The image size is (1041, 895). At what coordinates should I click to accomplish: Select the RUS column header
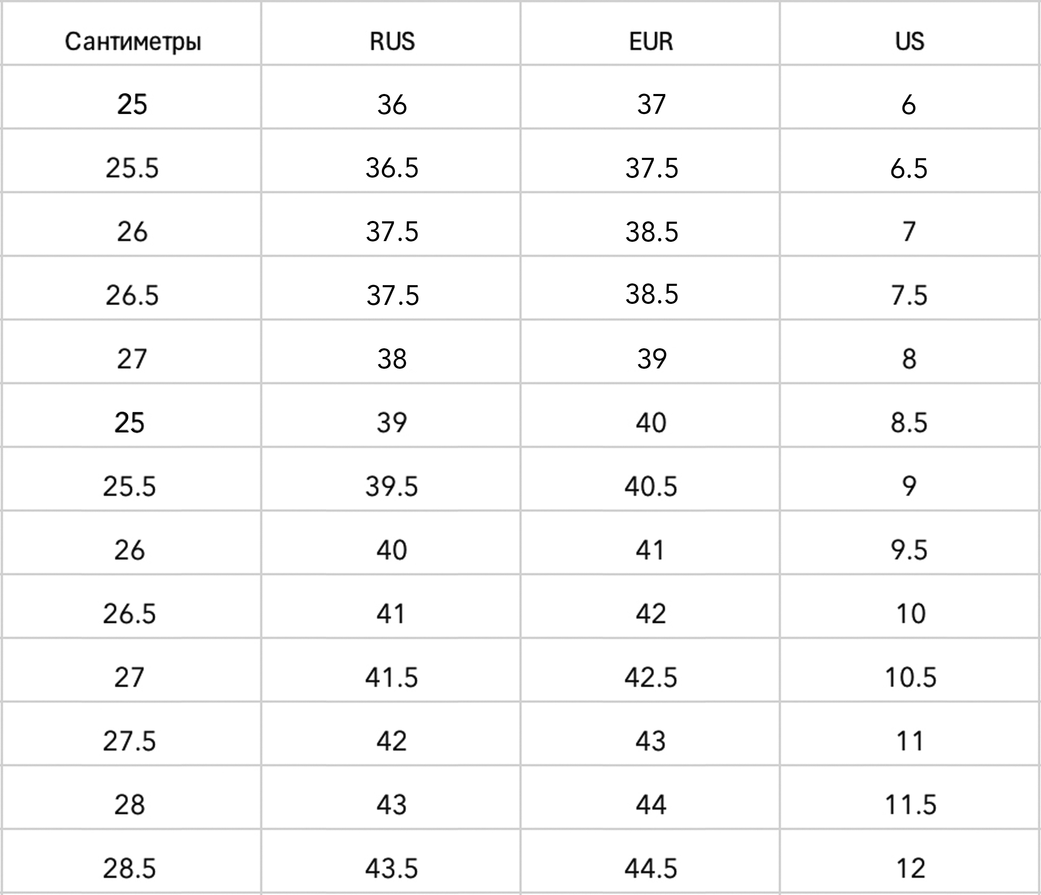pos(392,41)
